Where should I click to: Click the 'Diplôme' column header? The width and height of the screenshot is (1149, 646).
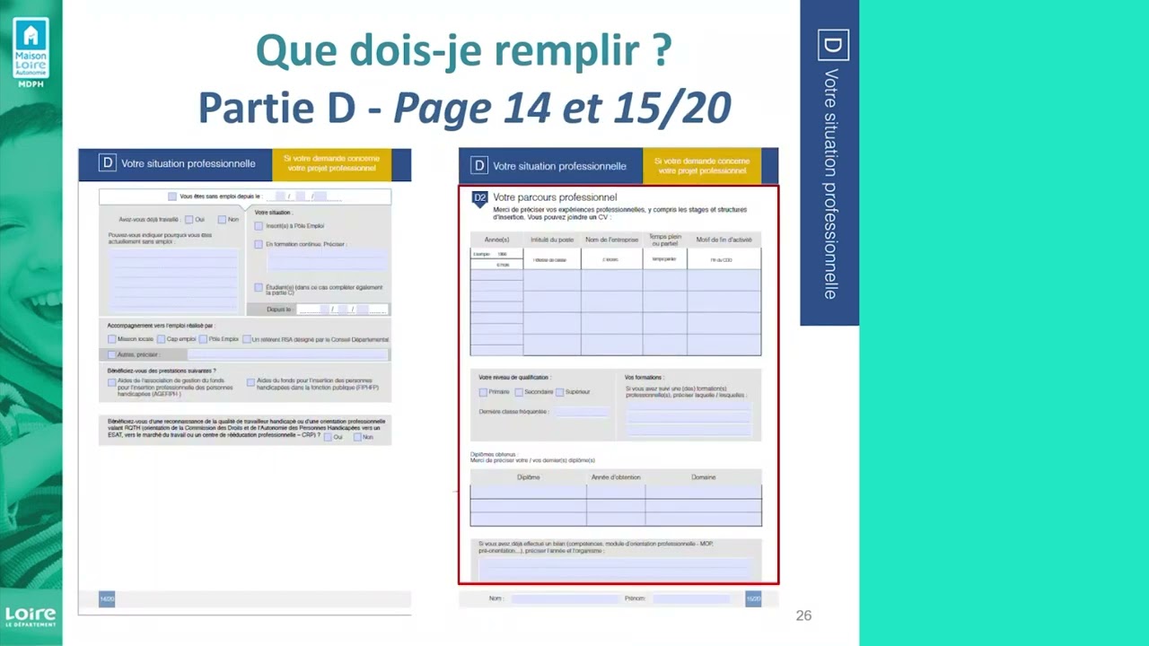(529, 477)
